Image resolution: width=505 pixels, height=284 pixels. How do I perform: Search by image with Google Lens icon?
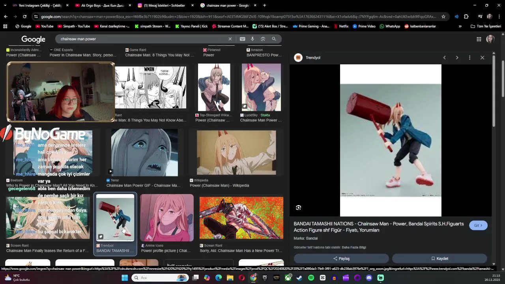coord(263,39)
